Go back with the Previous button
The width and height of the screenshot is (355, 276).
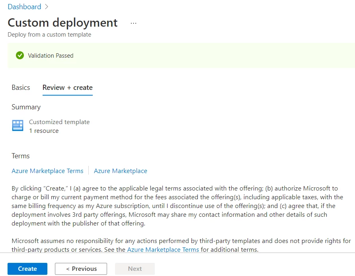click(81, 269)
